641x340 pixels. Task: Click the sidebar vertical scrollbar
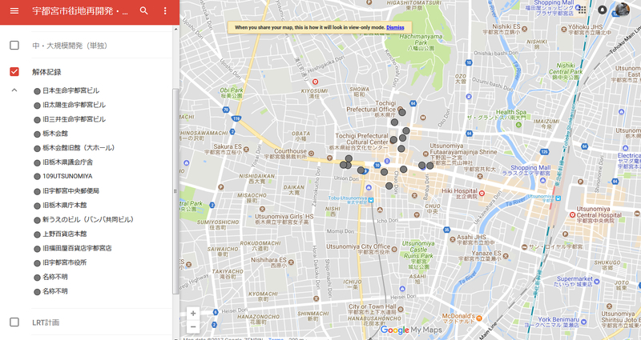point(175,191)
